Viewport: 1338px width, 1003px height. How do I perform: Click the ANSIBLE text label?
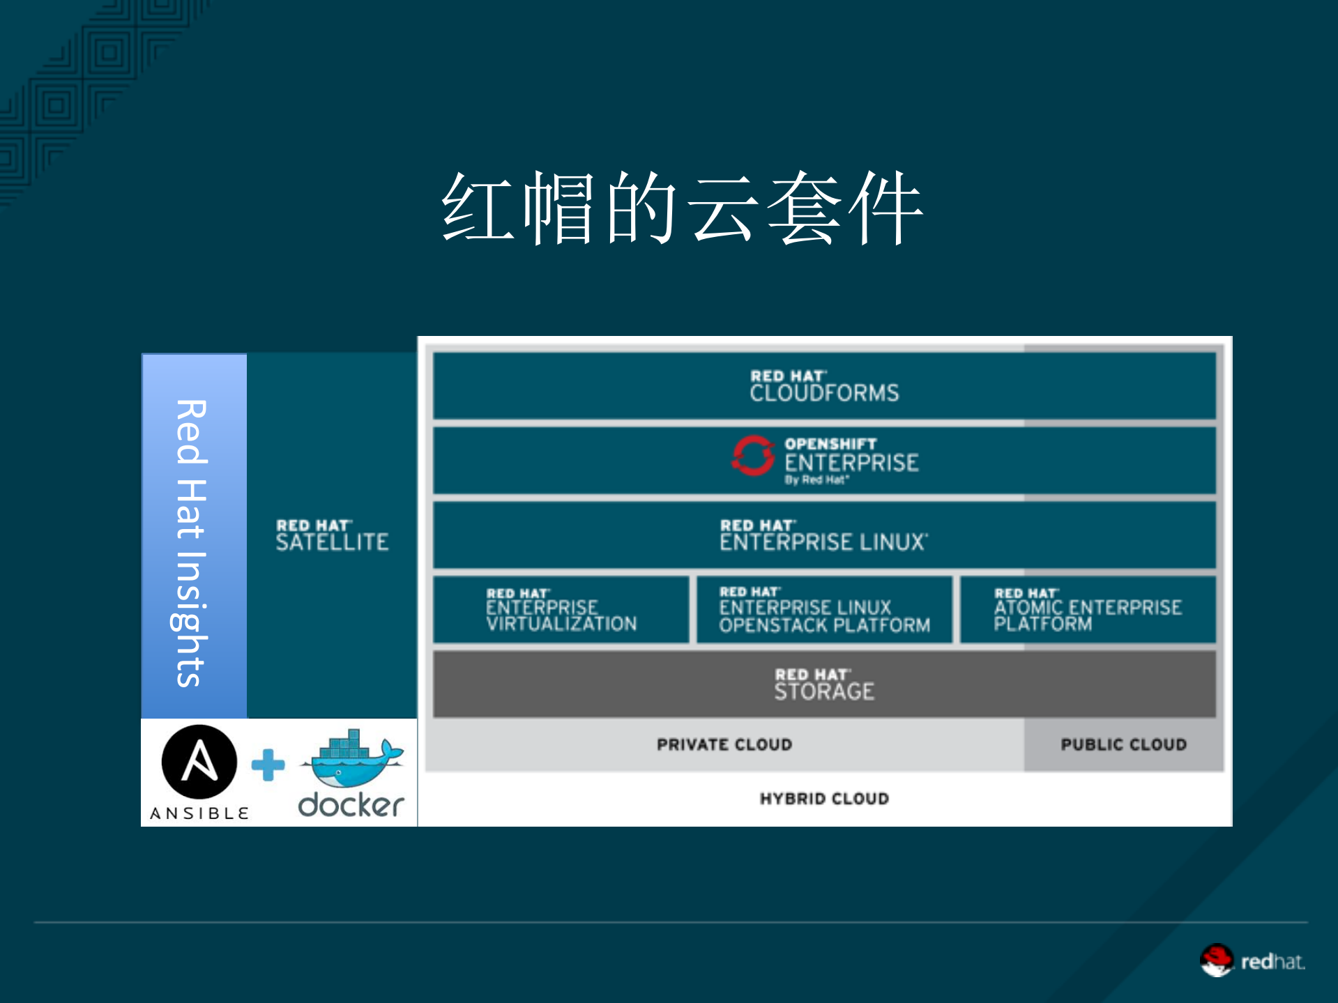pos(199,812)
